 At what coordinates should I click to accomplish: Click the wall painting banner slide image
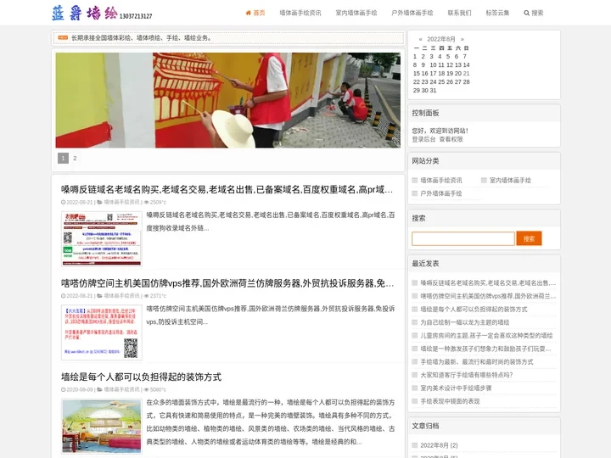(x=228, y=100)
